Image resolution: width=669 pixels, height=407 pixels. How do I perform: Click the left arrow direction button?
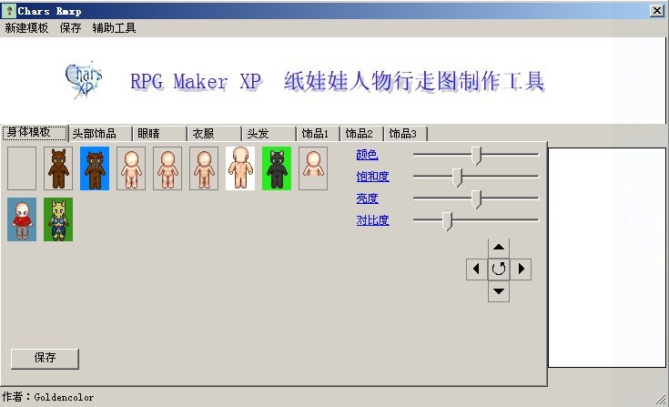(x=477, y=270)
